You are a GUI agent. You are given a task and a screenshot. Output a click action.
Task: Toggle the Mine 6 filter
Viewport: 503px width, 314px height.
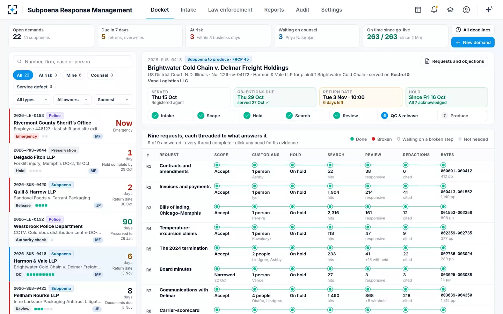[74, 75]
